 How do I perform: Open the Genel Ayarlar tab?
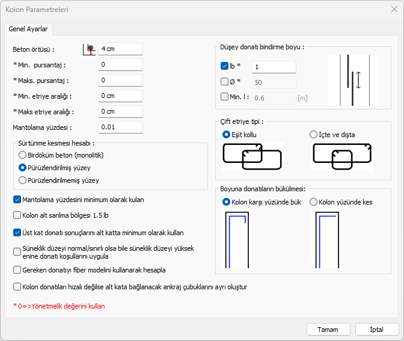click(28, 29)
